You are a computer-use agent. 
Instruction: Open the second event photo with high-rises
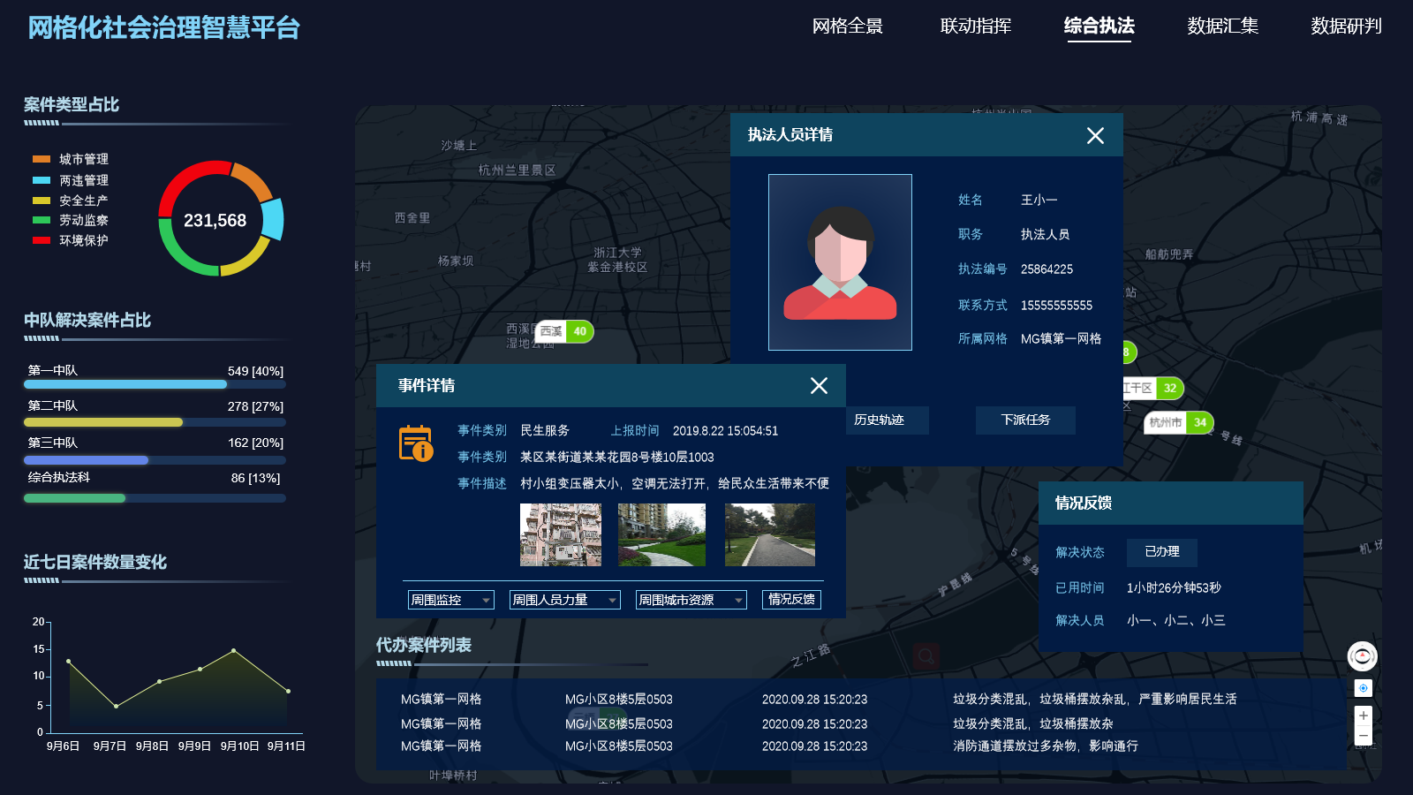pos(661,534)
